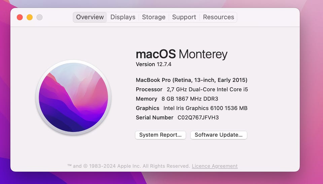Open the Licence Agreement link
This screenshot has width=323, height=184.
pos(215,166)
